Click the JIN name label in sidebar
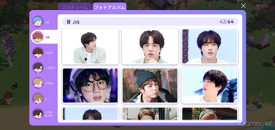Viewport: 275px width, 130px height. [x=47, y=37]
